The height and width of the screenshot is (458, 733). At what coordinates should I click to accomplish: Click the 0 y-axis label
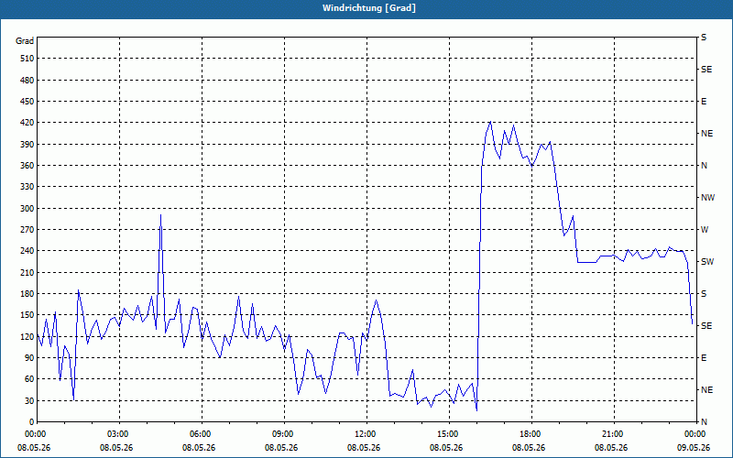pyautogui.click(x=32, y=422)
